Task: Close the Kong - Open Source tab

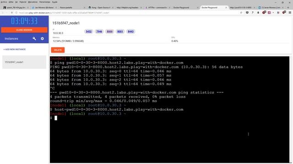Action: pos(113,8)
